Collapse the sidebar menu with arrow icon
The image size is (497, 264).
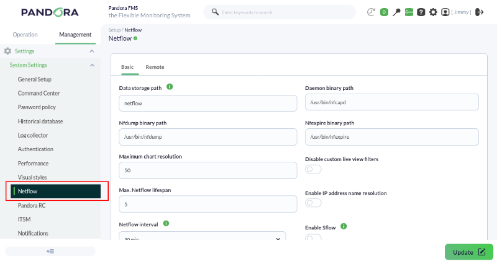pos(50,252)
